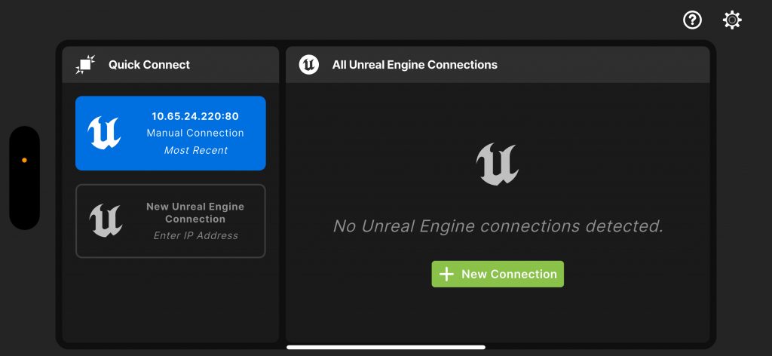Tap the black dynamic island pill
Viewport: 772px width, 356px height.
click(24, 178)
